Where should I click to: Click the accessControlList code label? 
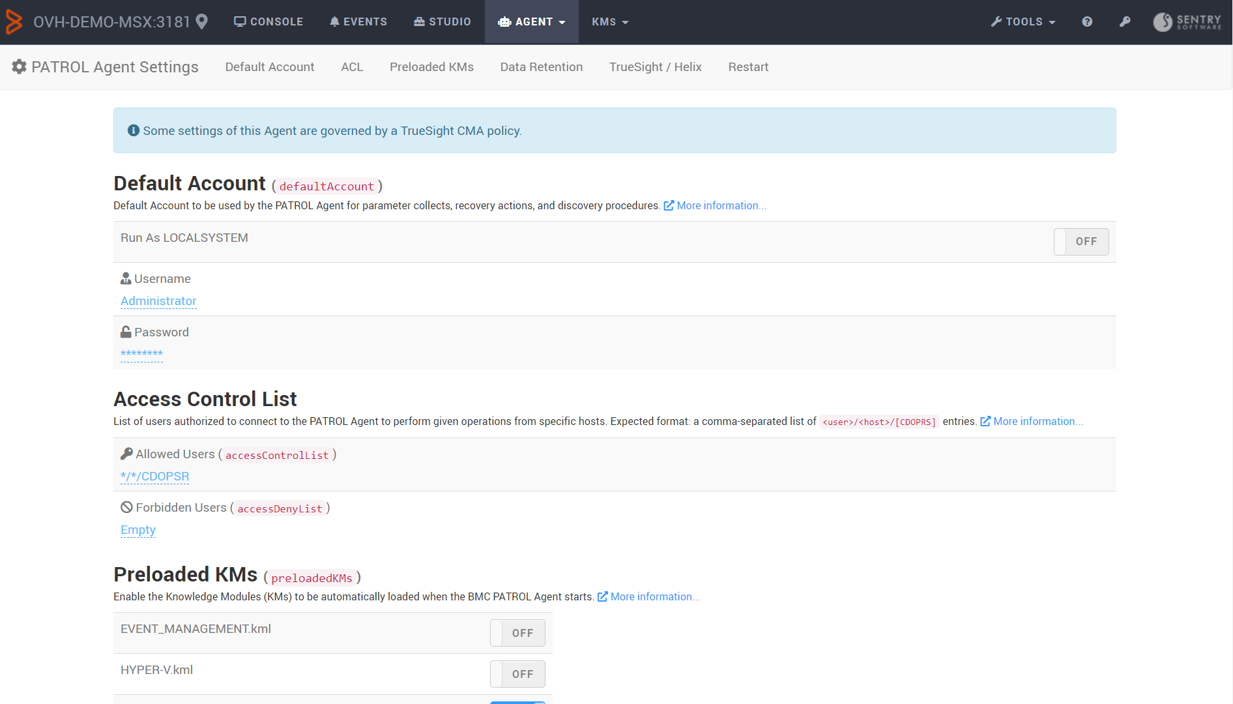pos(277,455)
